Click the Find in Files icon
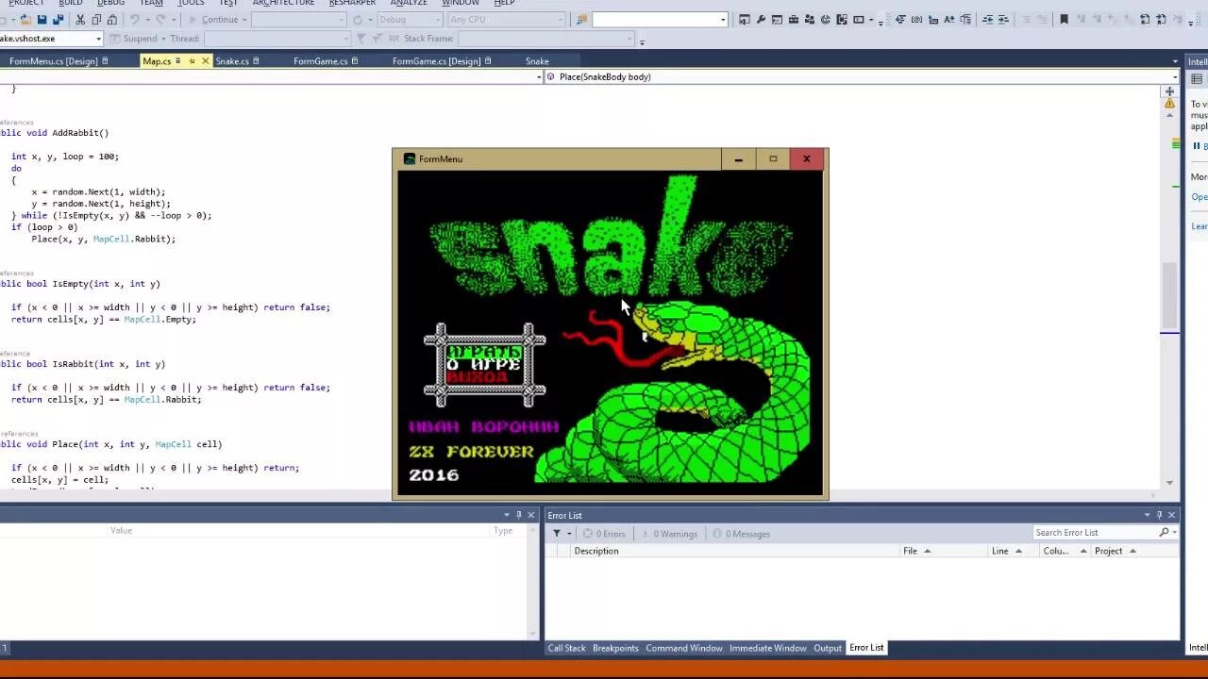Screen dimensions: 1208x679 [x=581, y=20]
